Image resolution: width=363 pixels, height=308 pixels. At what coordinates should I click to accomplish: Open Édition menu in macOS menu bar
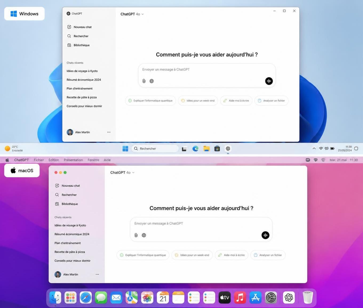[x=54, y=160]
